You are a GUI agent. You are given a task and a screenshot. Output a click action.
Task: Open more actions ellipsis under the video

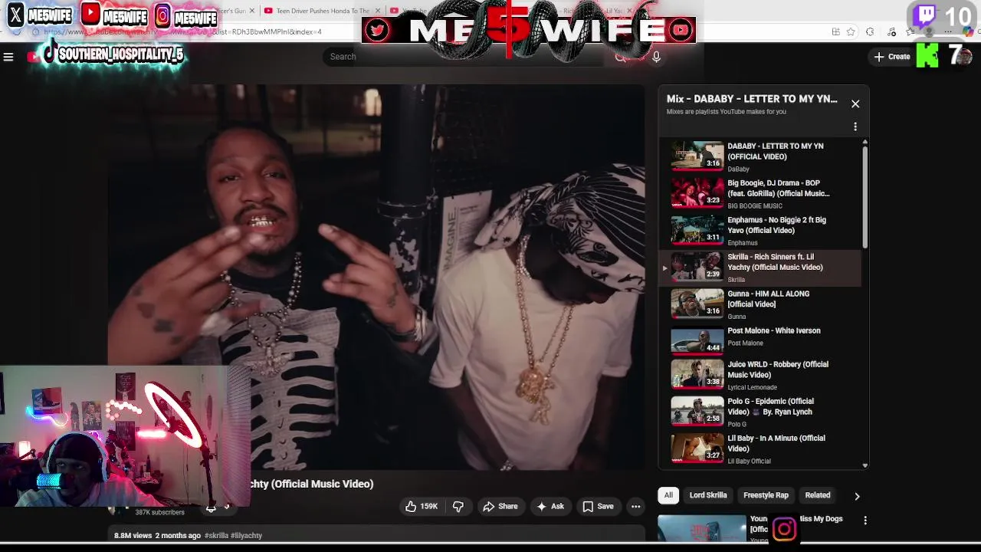635,507
